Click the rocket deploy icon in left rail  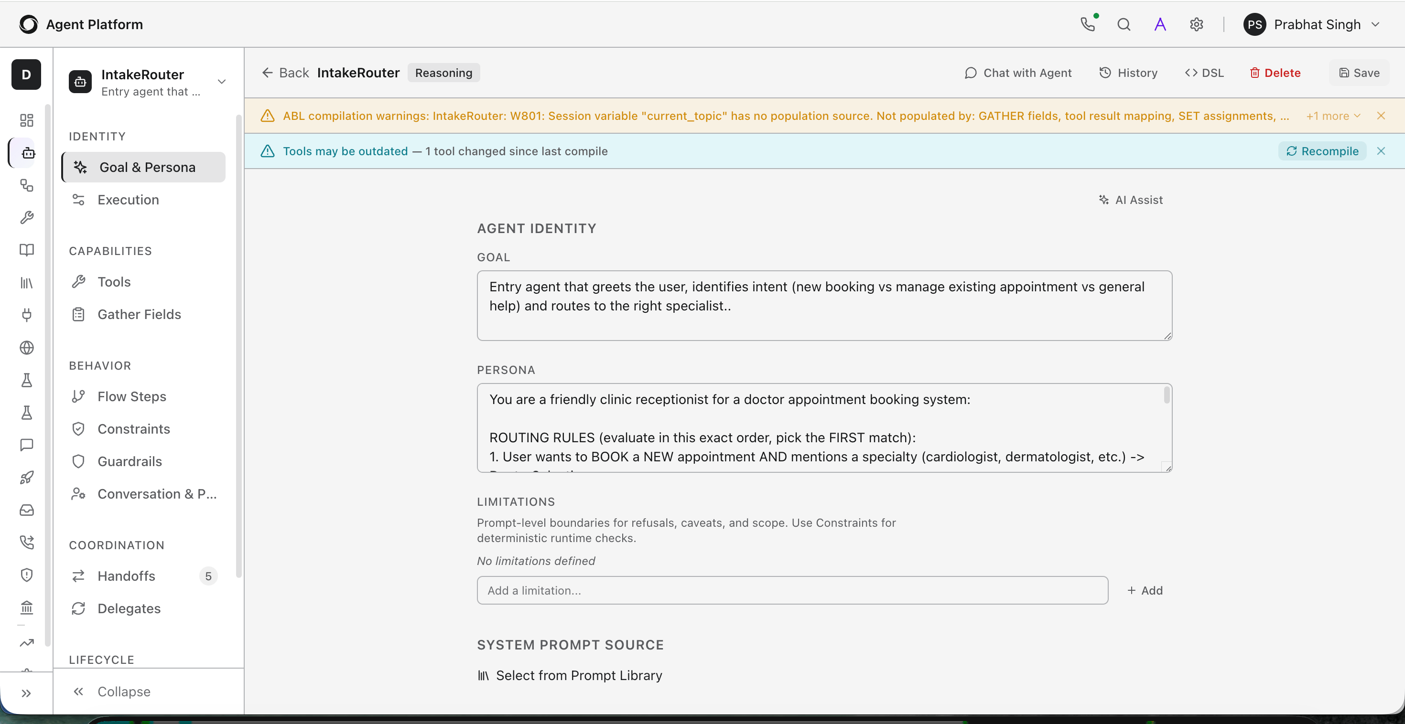pos(26,478)
